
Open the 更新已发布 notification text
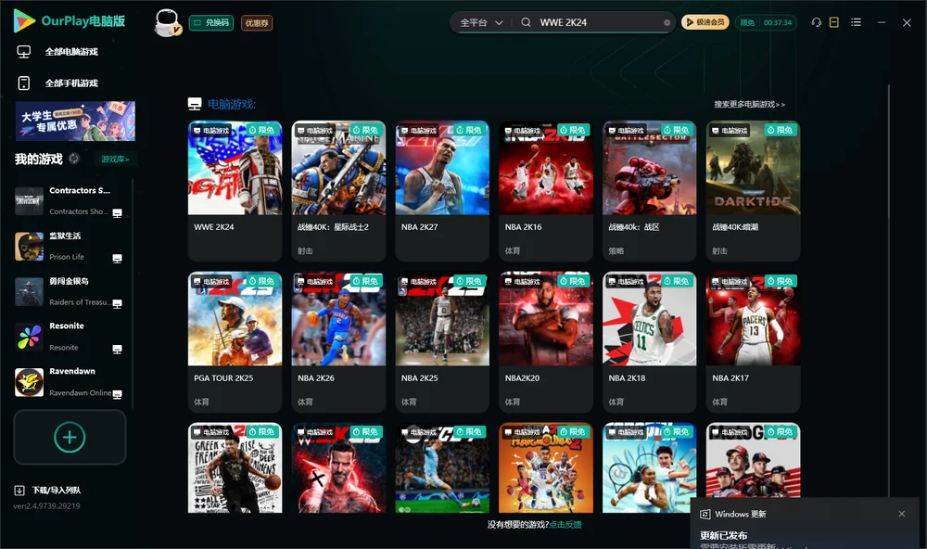point(724,535)
